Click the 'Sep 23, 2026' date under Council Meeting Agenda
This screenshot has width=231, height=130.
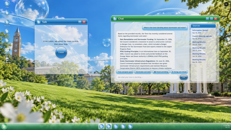pyautogui.click(x=197, y=39)
